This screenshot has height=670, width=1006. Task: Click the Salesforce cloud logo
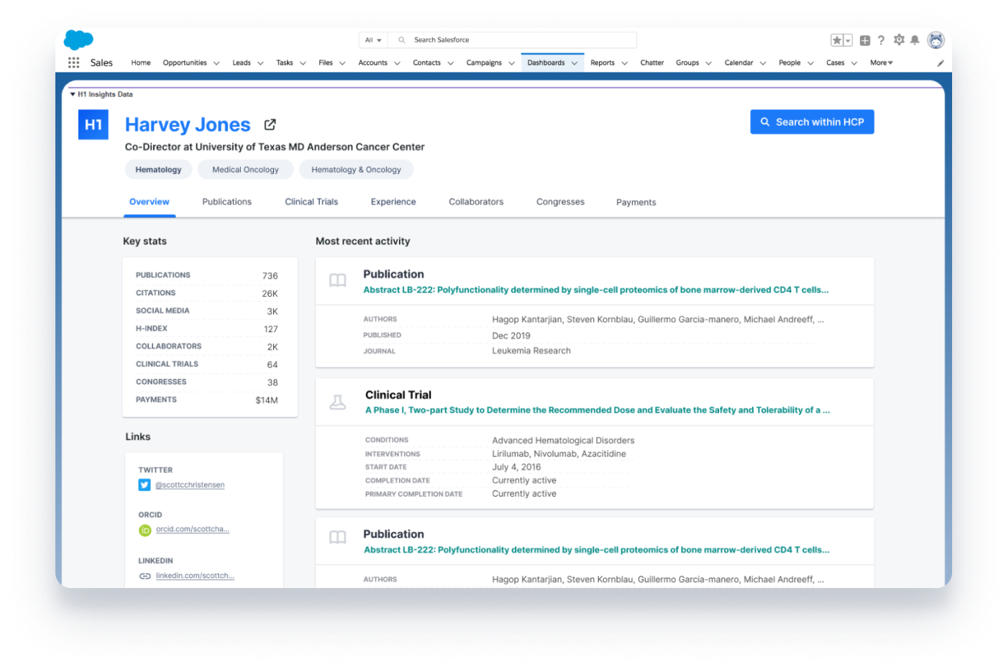(78, 40)
